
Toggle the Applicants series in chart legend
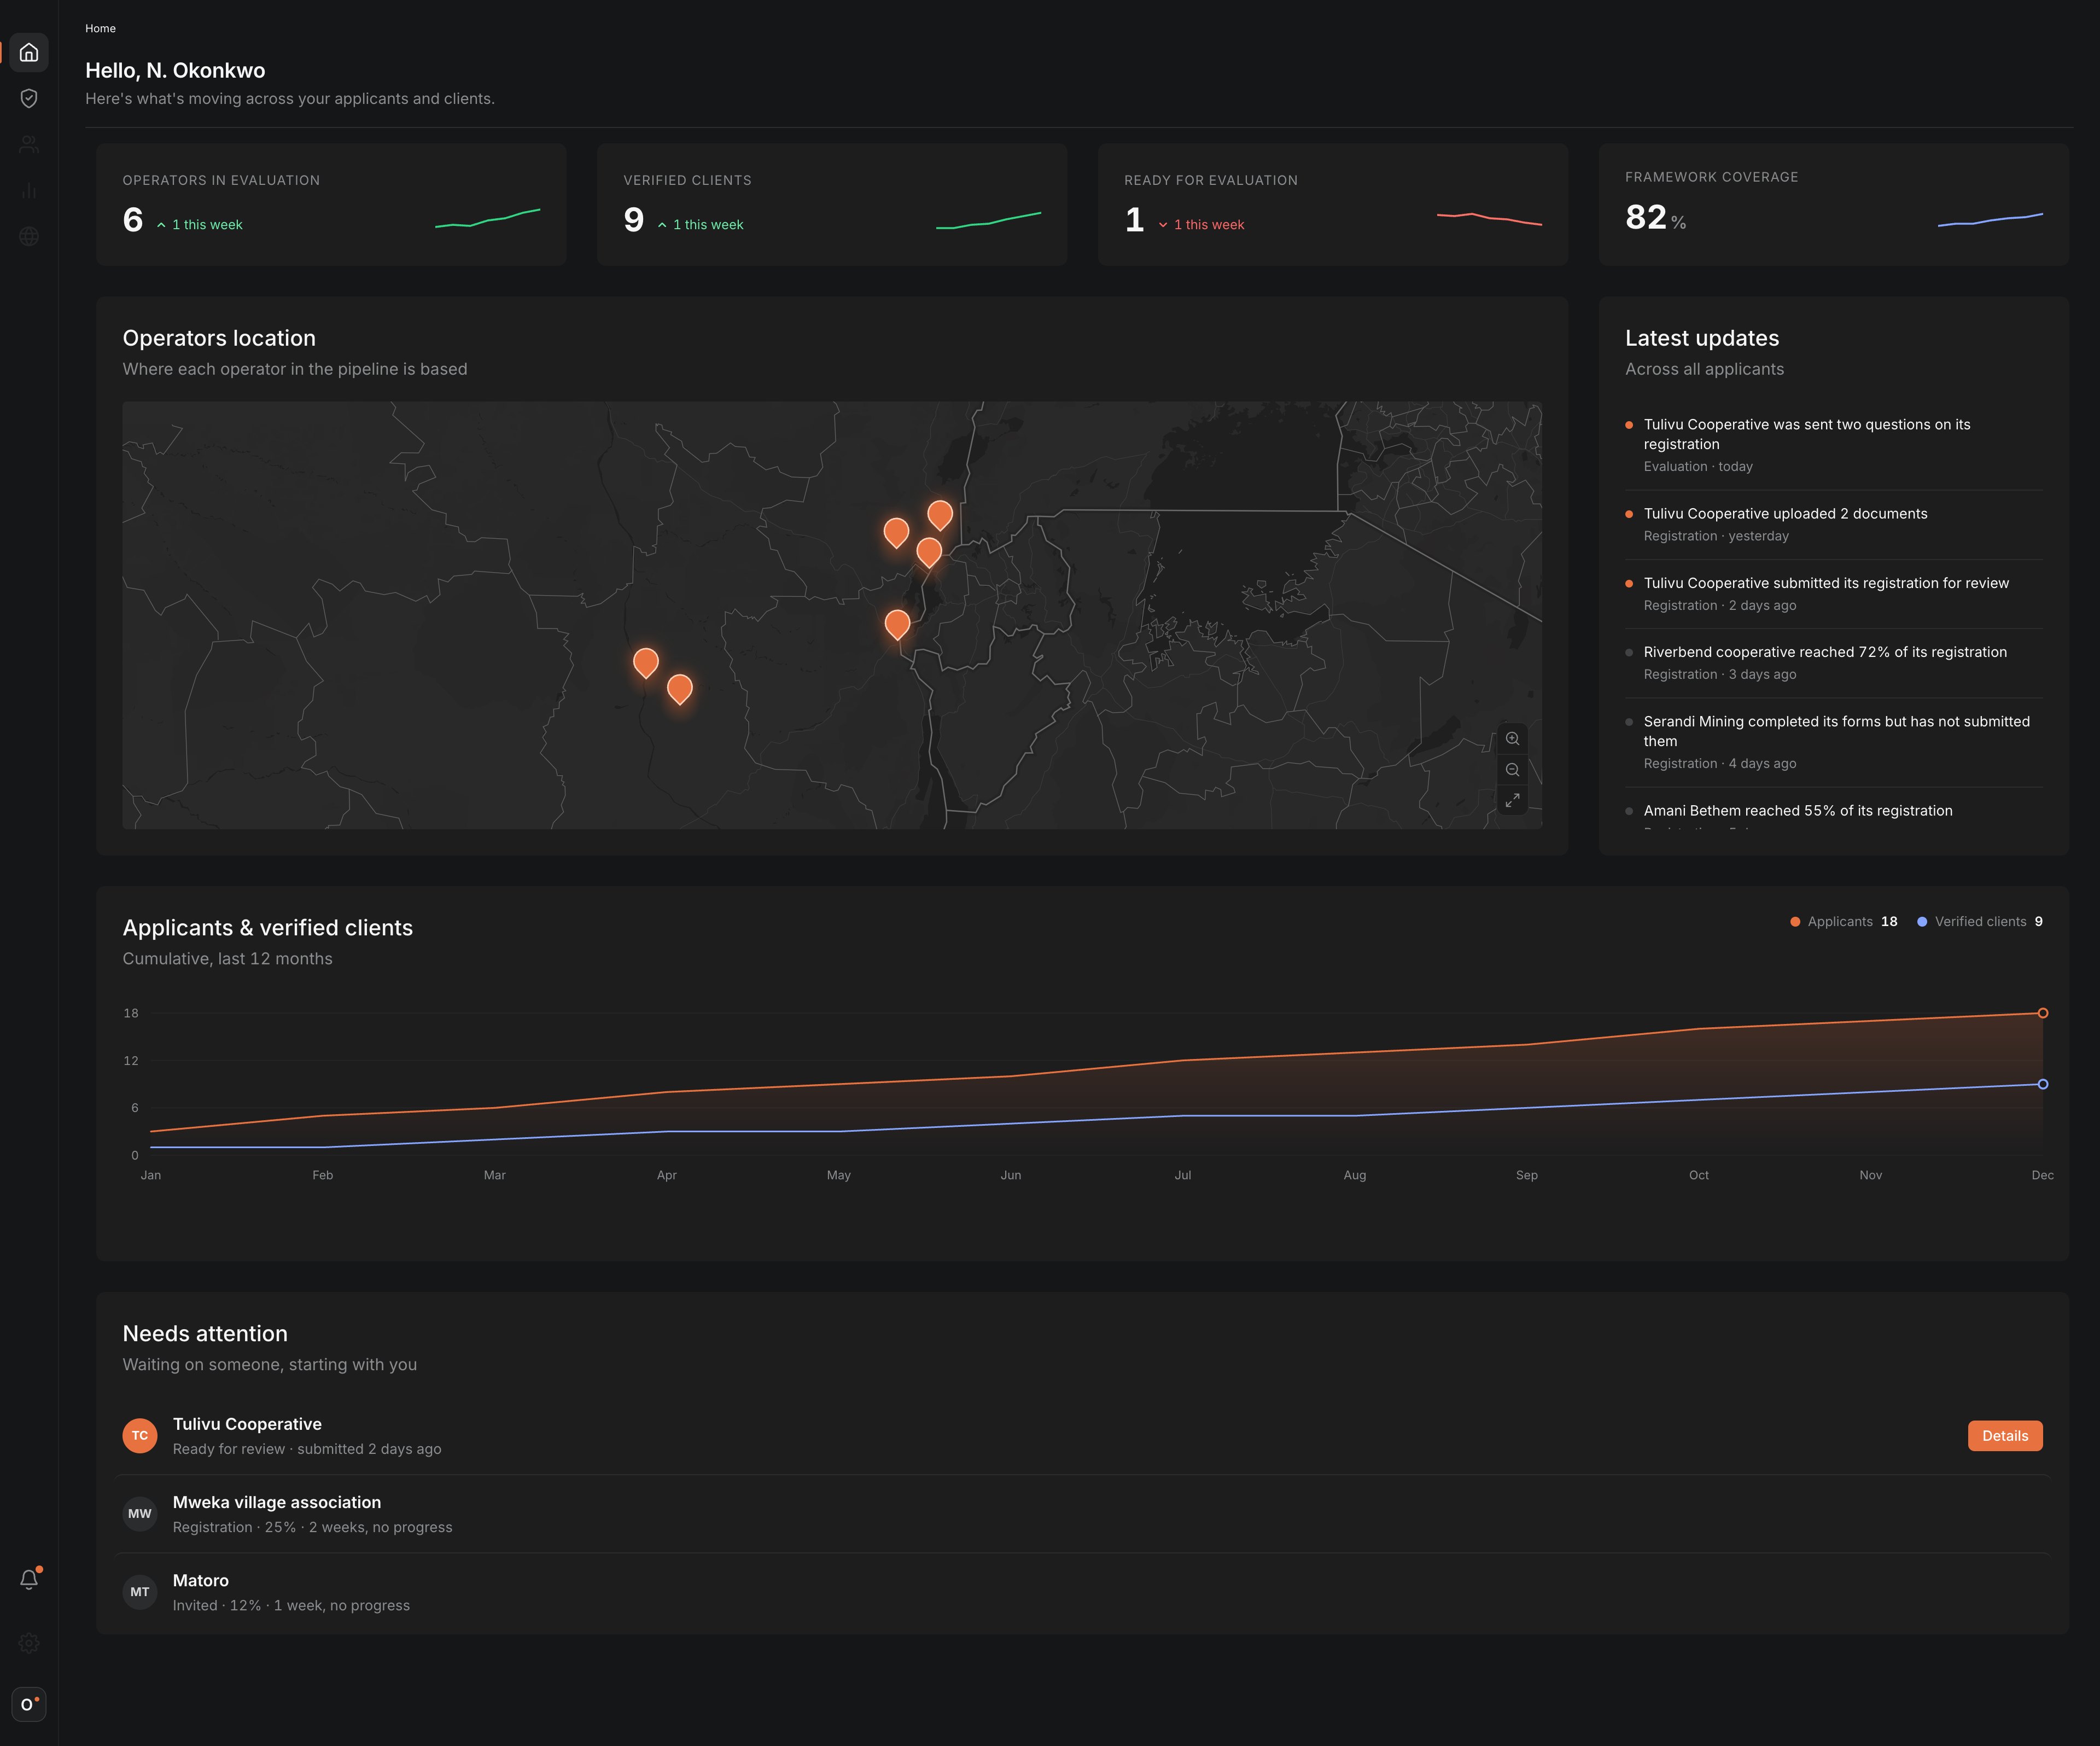1843,922
